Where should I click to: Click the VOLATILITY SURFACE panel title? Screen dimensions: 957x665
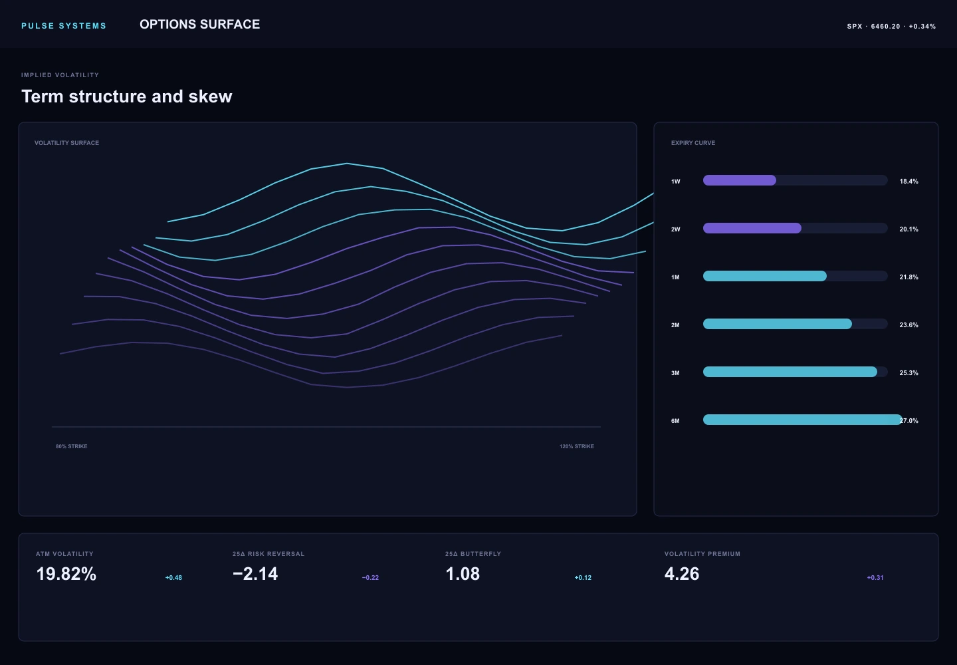66,143
